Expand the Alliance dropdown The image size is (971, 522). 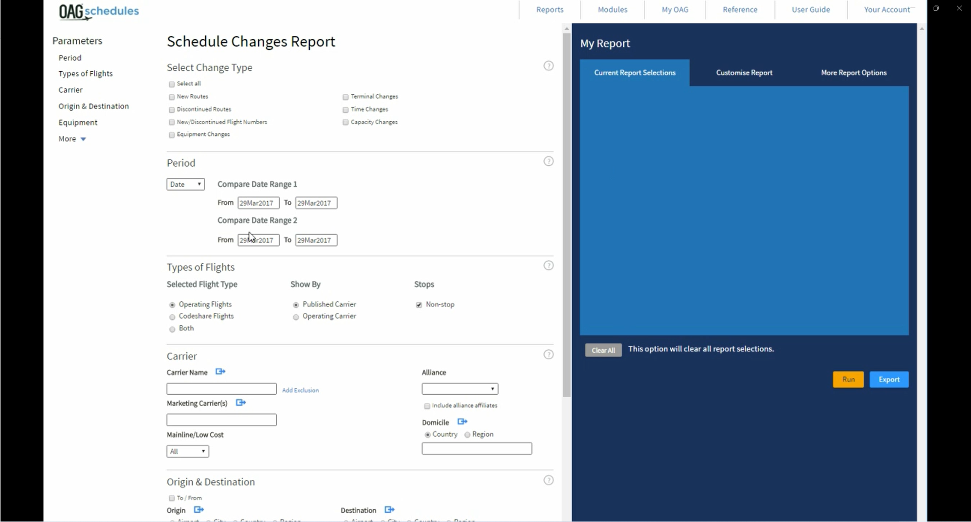[x=460, y=389]
